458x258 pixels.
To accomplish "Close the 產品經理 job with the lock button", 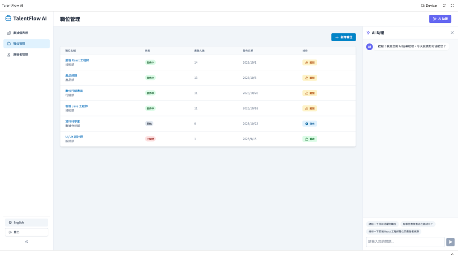I will pos(310,78).
